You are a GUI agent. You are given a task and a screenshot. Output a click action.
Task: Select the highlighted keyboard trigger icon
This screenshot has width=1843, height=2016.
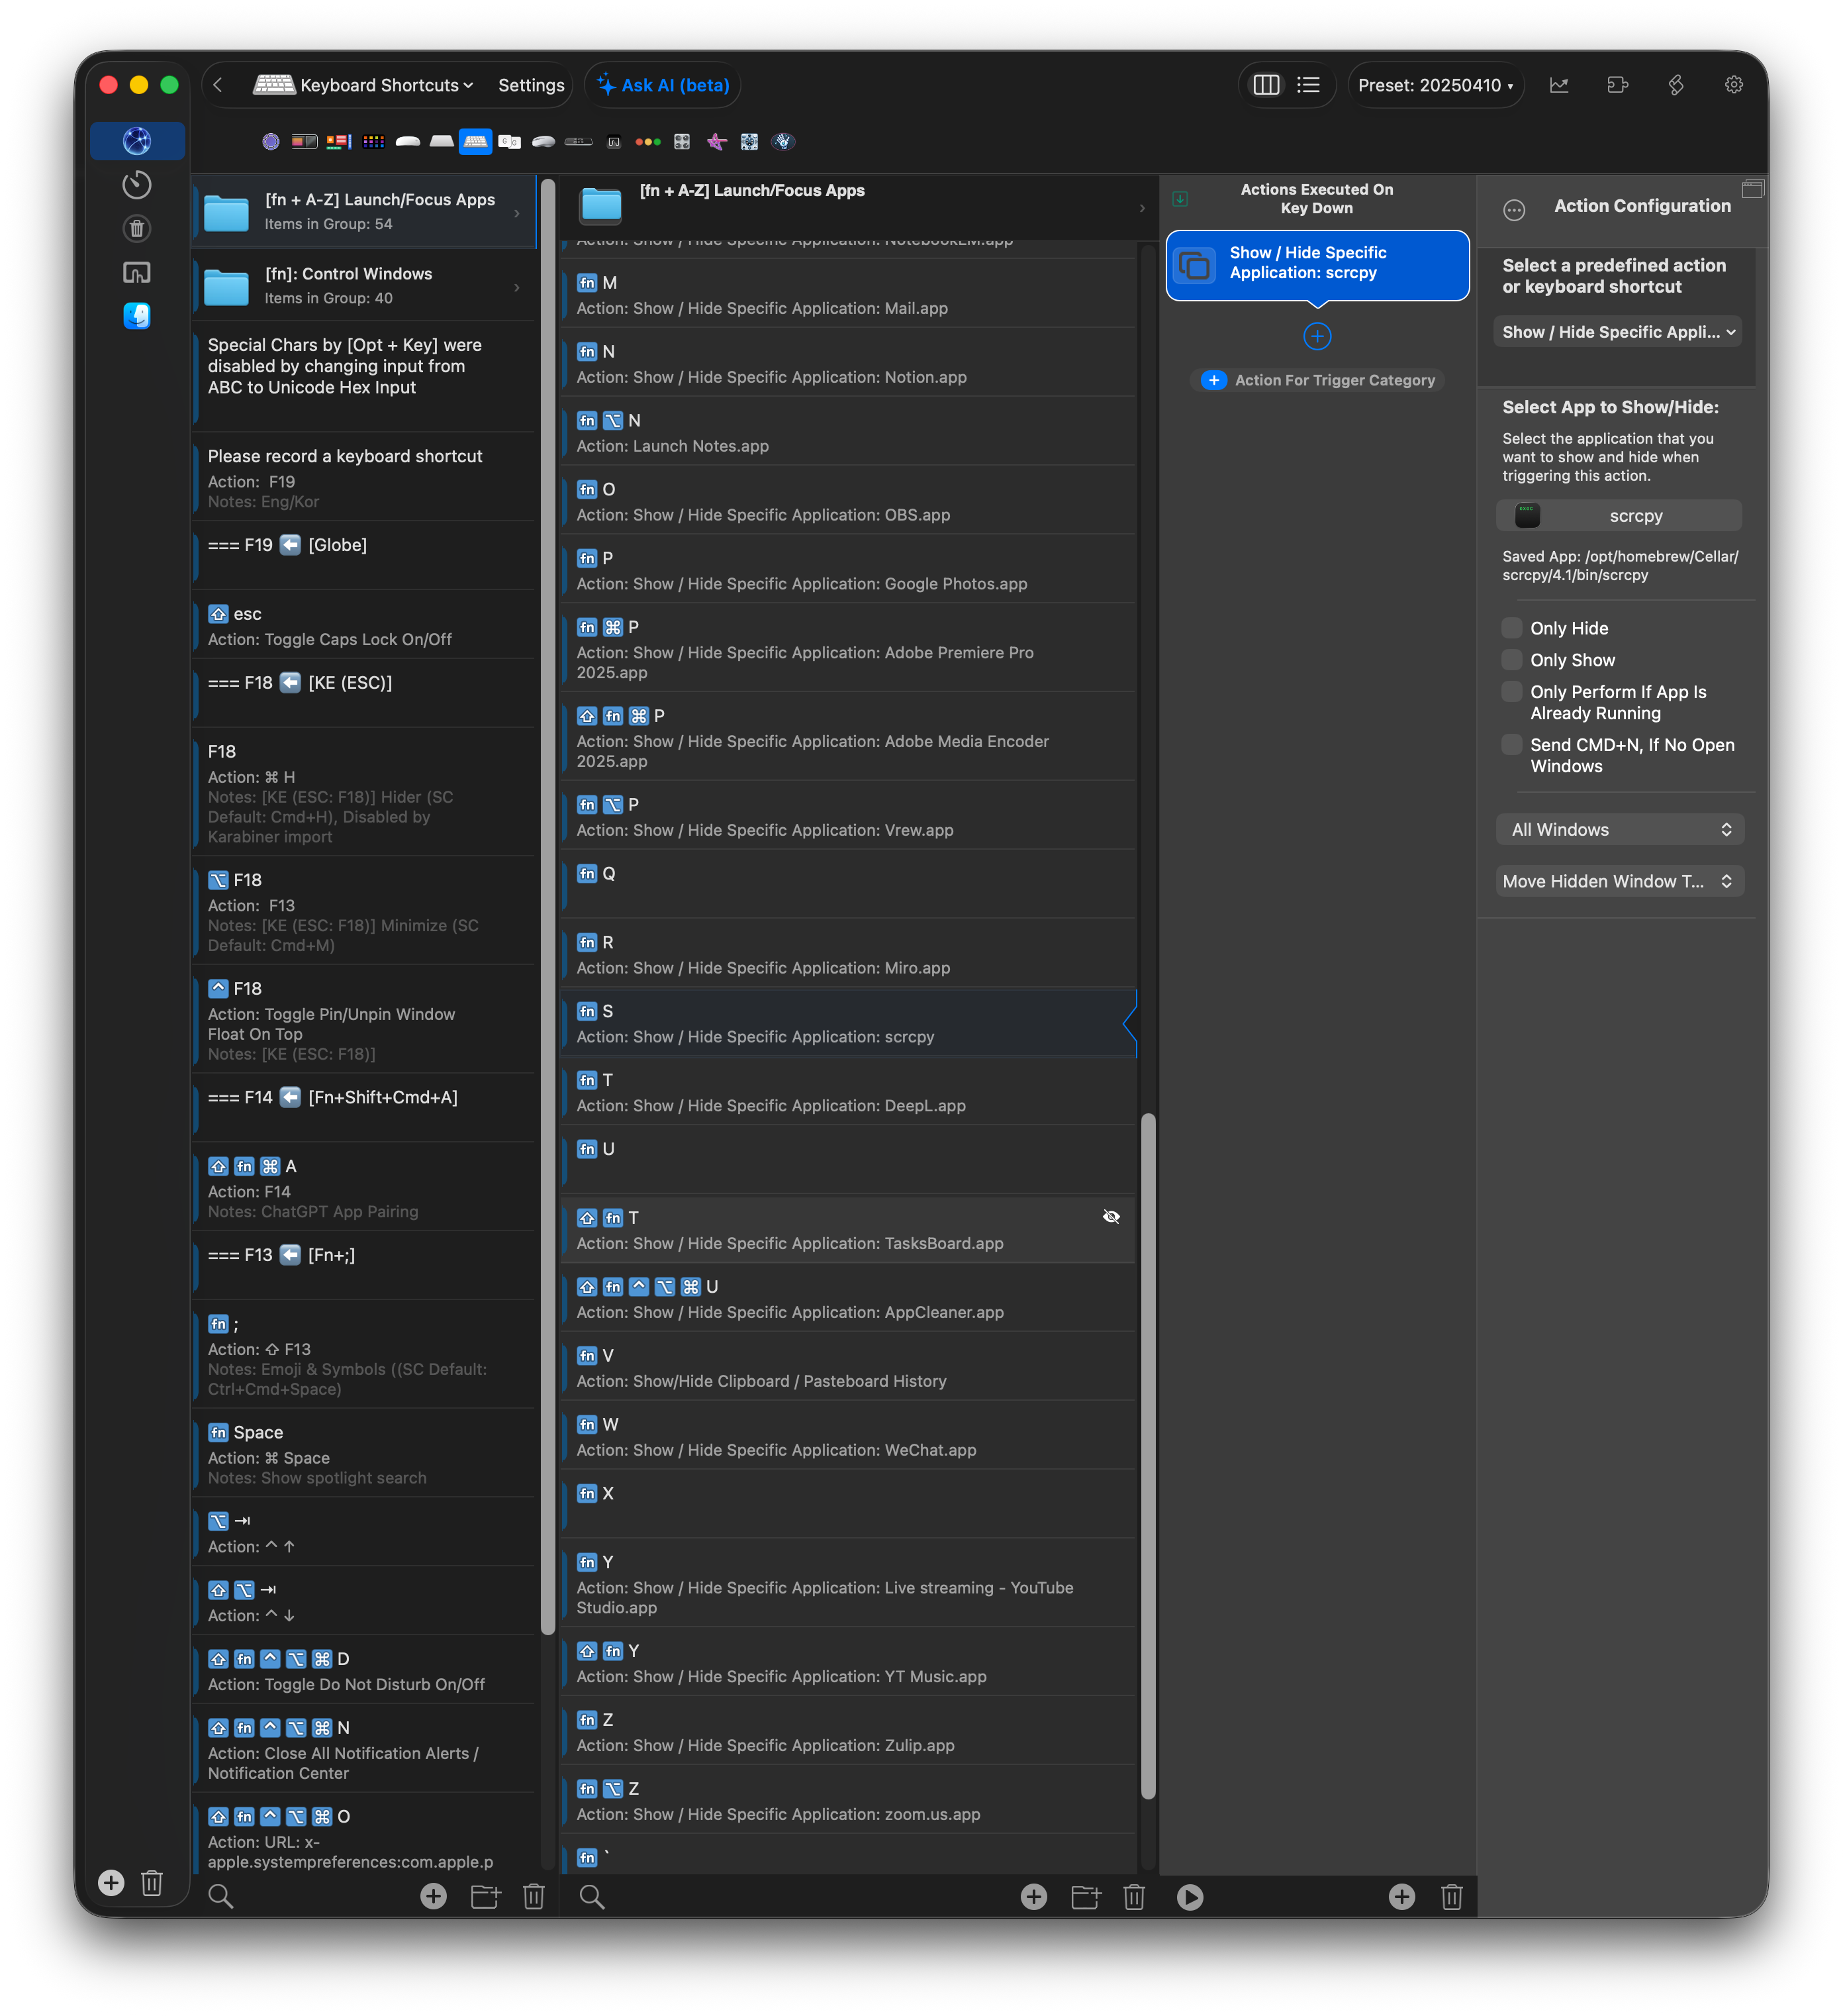(476, 142)
